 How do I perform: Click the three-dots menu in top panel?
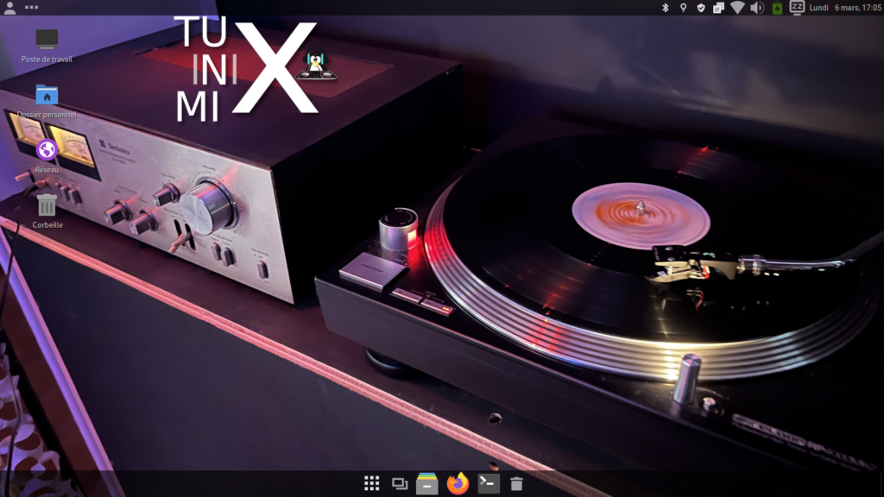pyautogui.click(x=32, y=8)
